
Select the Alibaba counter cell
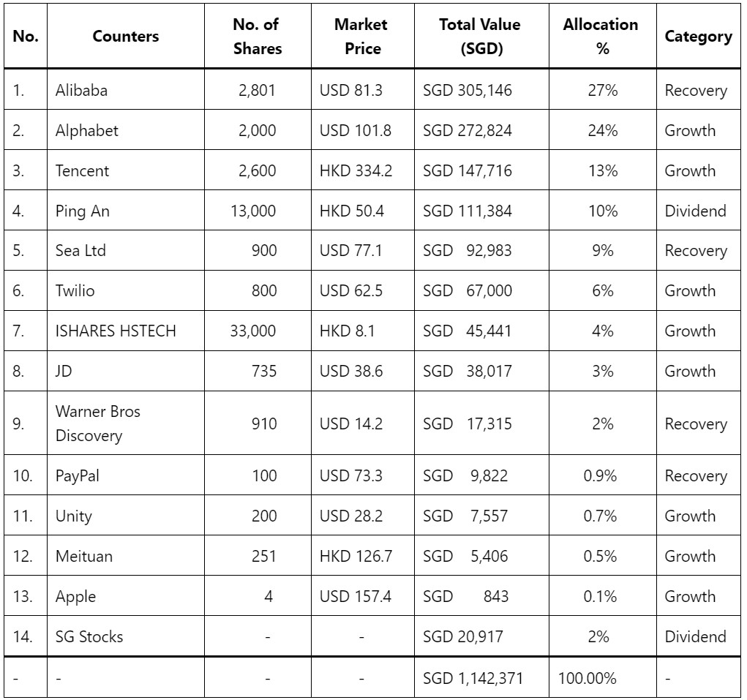(125, 90)
